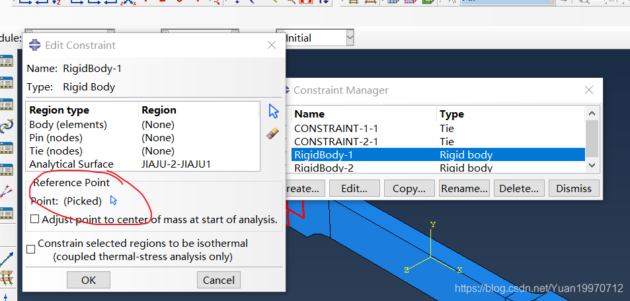The height and width of the screenshot is (301, 630).
Task: Click Dismiss in the Constraint Manager
Action: [x=573, y=188]
